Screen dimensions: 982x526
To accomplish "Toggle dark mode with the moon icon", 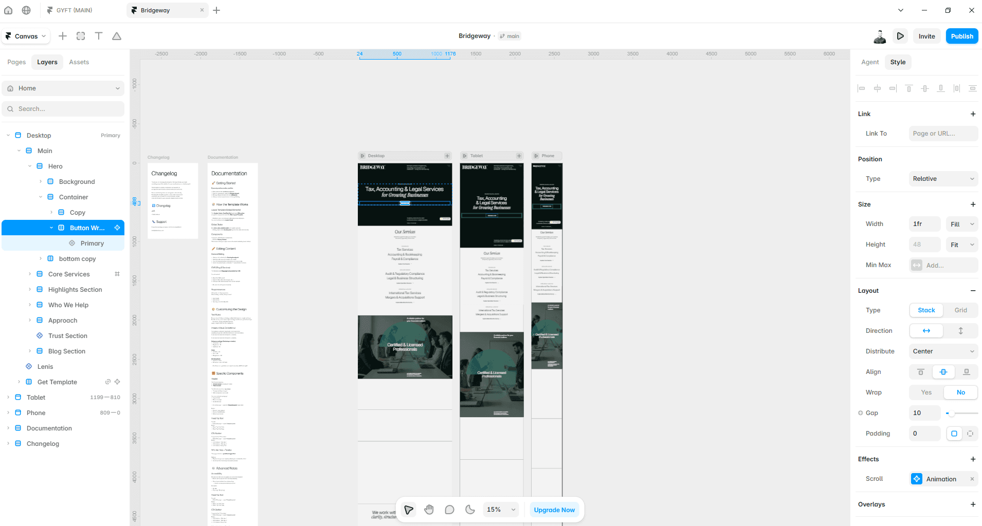I will pyautogui.click(x=470, y=510).
